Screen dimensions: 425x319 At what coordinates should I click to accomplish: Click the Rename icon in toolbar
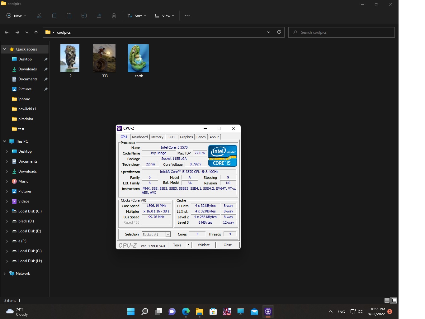tap(84, 16)
